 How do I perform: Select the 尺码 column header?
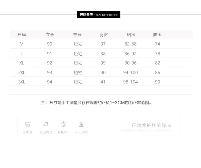click(22, 35)
